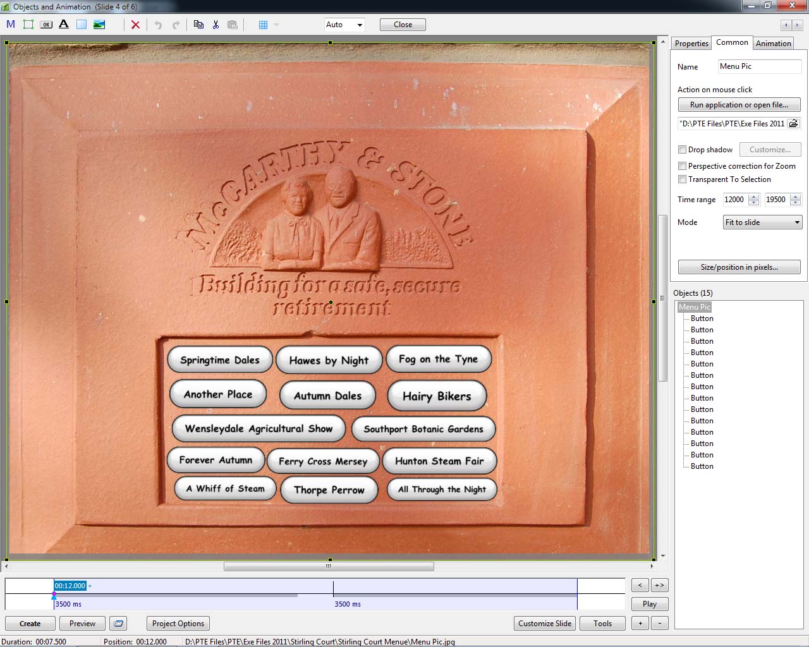This screenshot has height=647, width=809.
Task: Click the Project Options button
Action: [178, 624]
